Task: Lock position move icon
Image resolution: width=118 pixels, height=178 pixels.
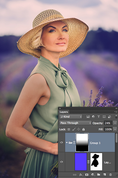Action: click(78, 129)
